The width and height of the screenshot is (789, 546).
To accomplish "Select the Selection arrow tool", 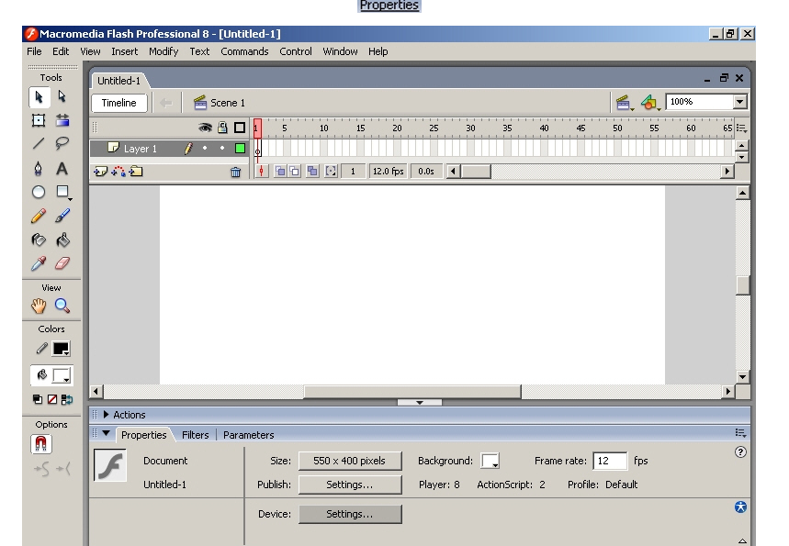I will [39, 97].
